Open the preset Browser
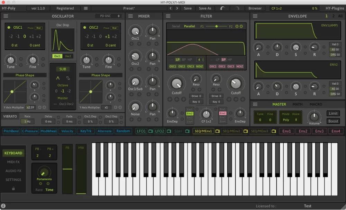 point(255,8)
